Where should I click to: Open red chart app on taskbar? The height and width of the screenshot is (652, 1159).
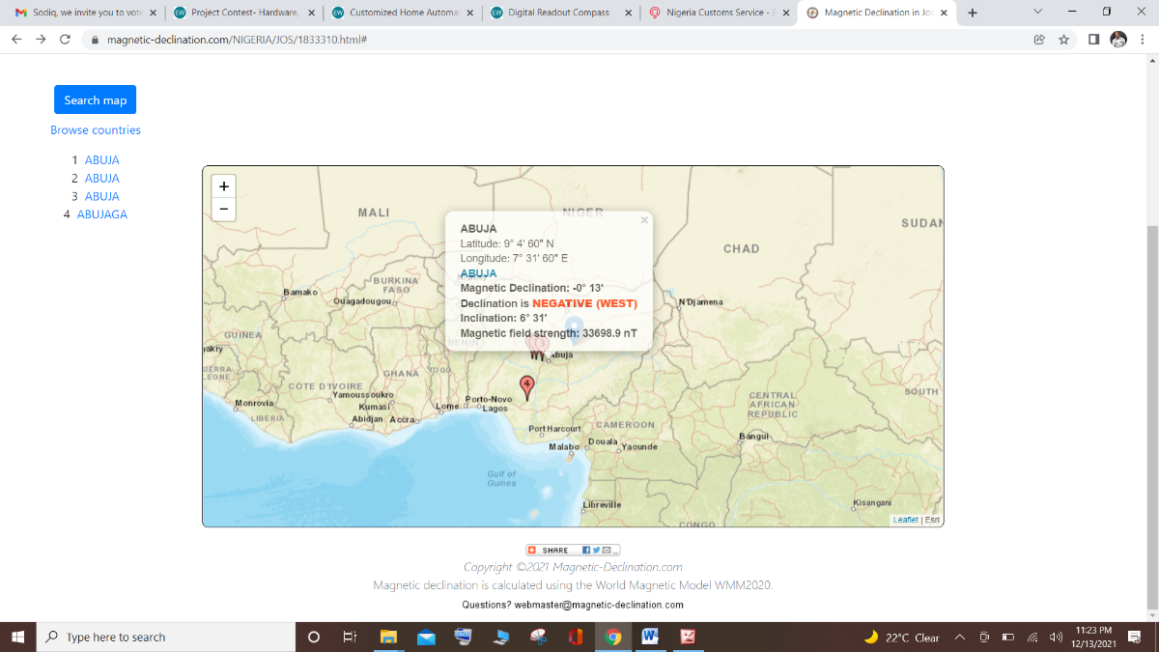[688, 637]
